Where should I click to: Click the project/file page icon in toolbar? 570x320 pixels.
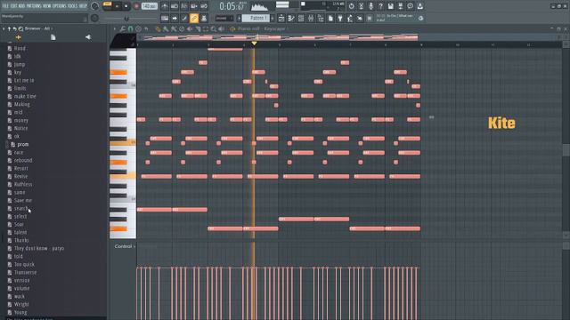click(330, 18)
